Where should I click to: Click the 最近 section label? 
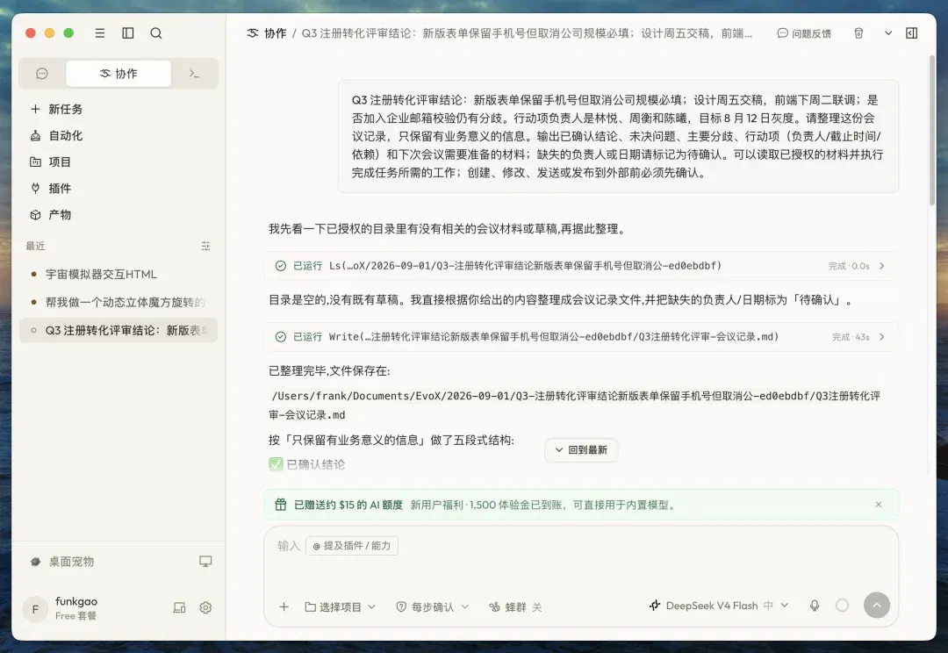pos(35,246)
